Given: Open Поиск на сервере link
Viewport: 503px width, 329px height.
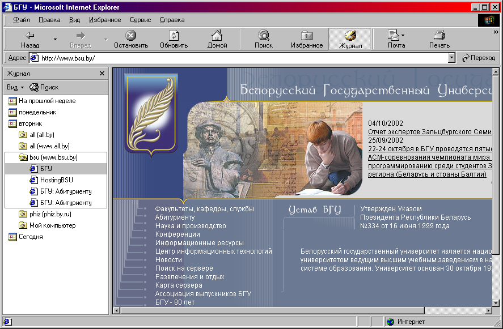Looking at the screenshot, I should click(184, 268).
